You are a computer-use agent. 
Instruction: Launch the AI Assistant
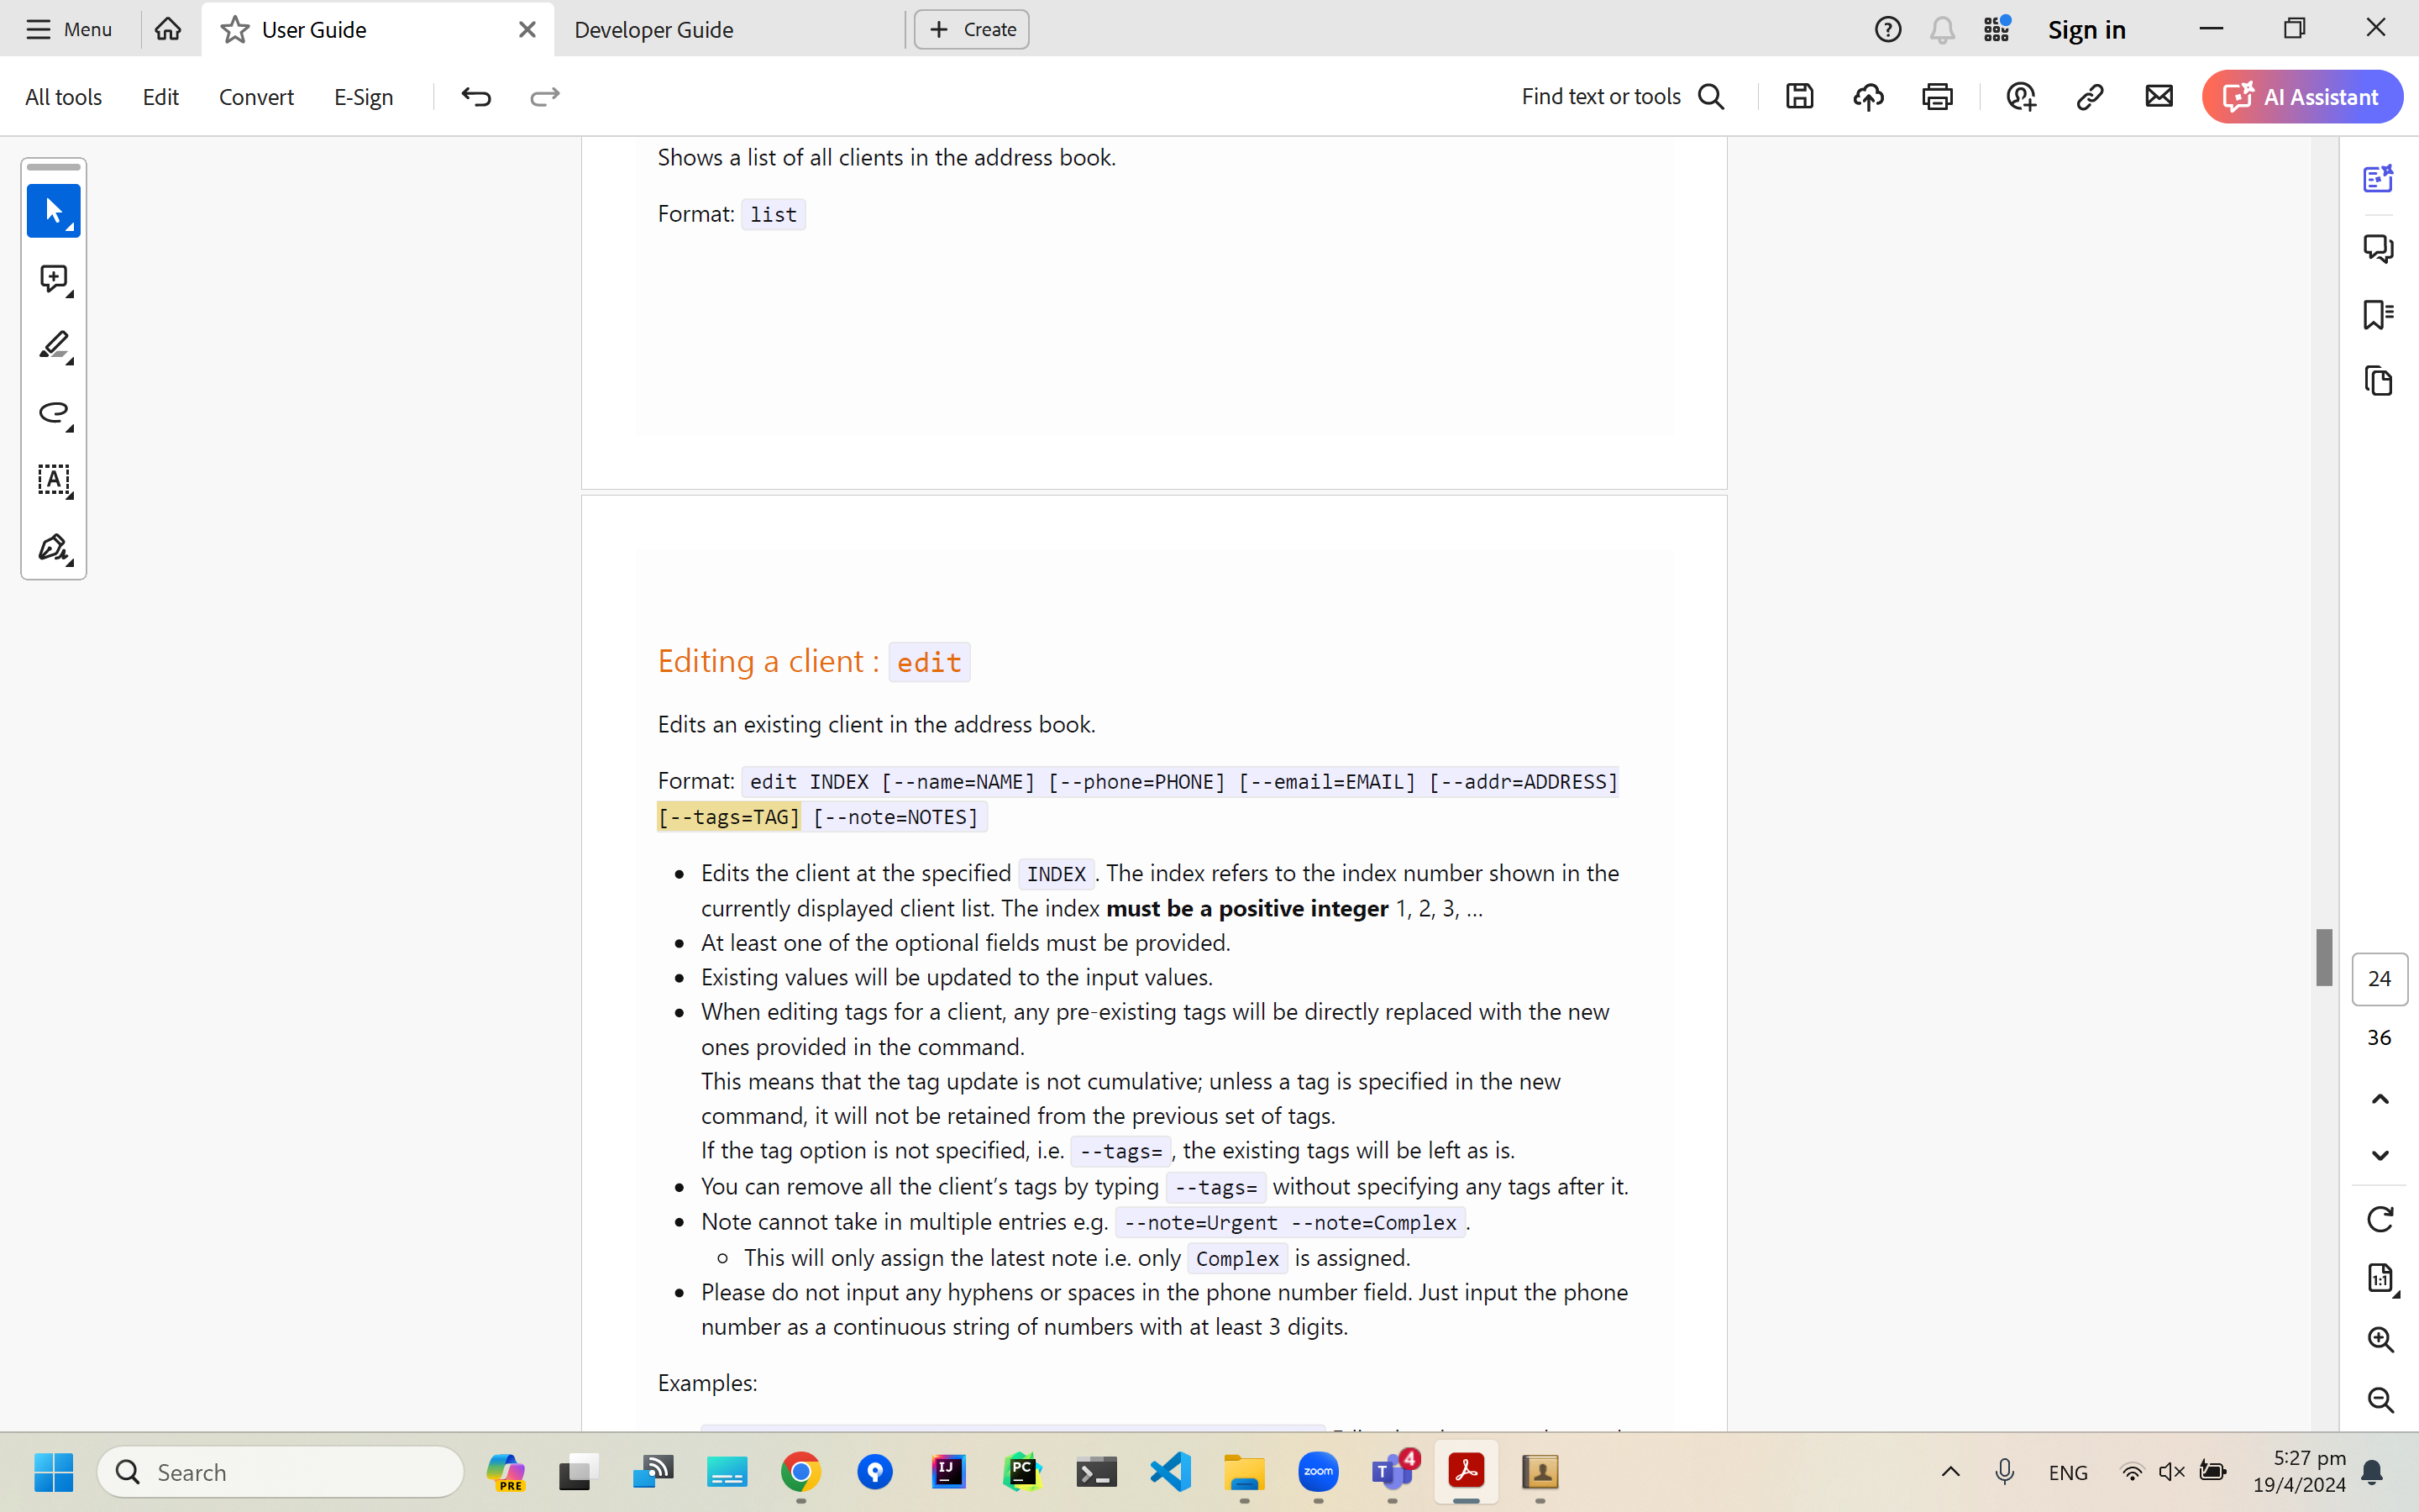point(2302,97)
